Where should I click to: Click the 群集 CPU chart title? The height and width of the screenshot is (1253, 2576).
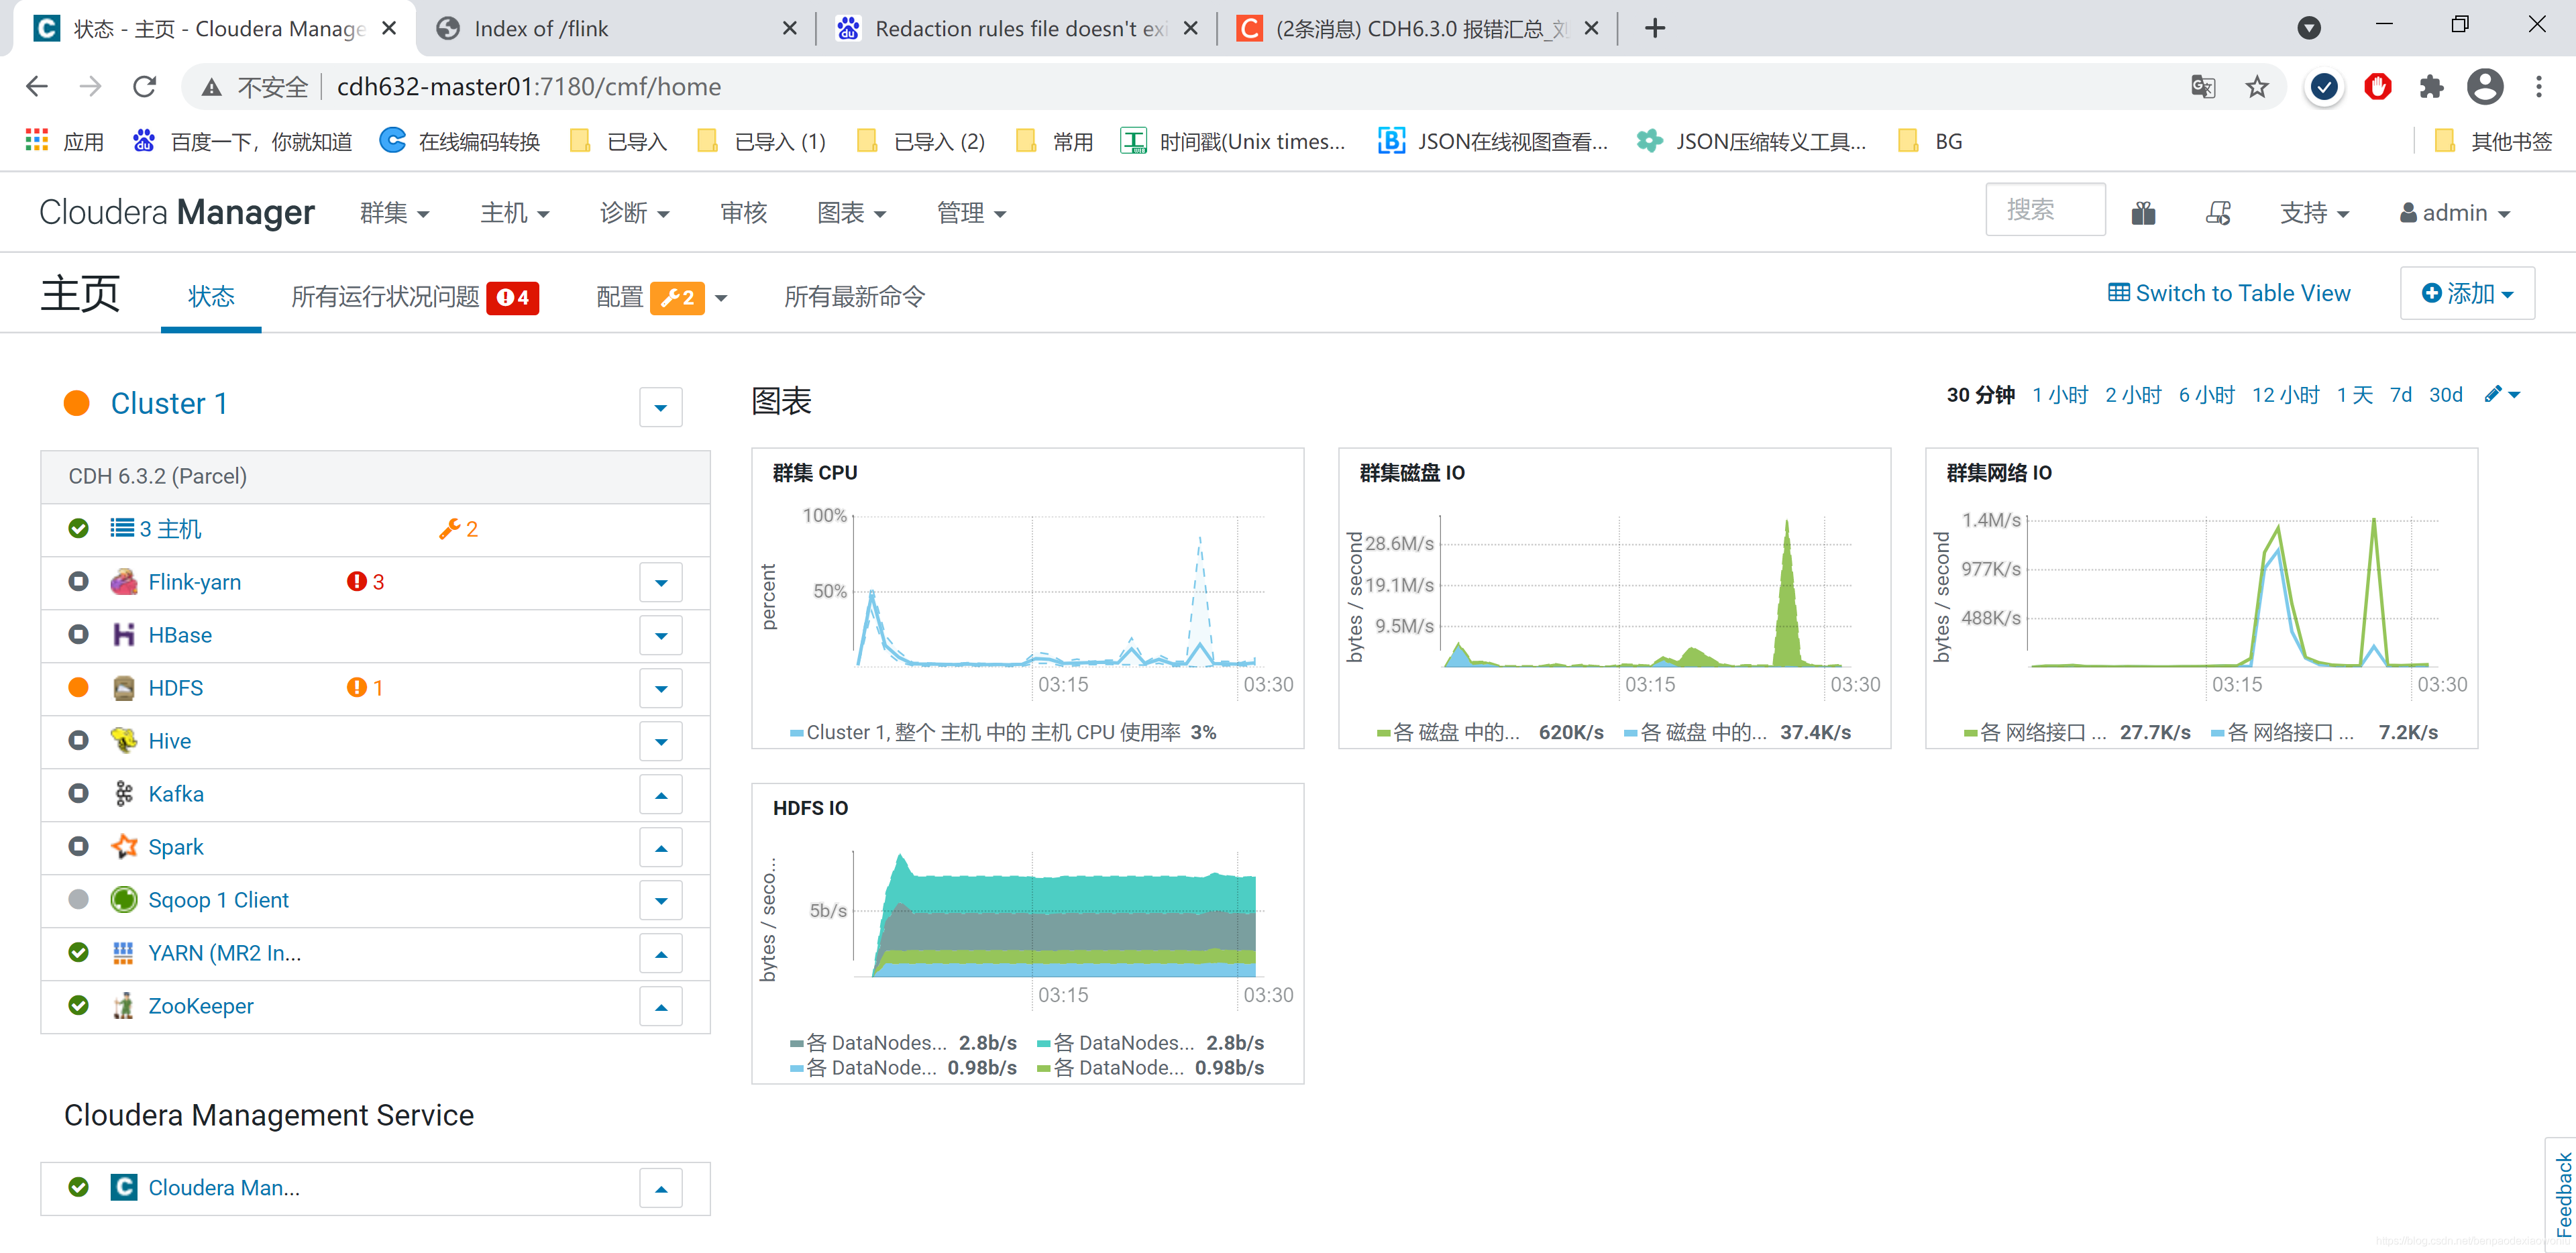click(815, 472)
